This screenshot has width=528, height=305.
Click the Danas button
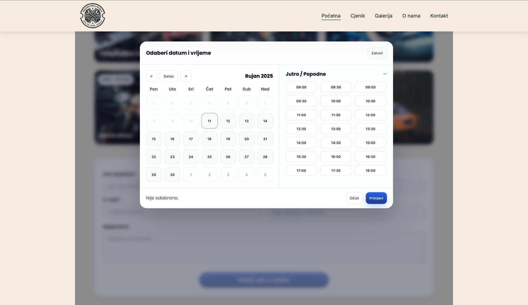coord(169,76)
